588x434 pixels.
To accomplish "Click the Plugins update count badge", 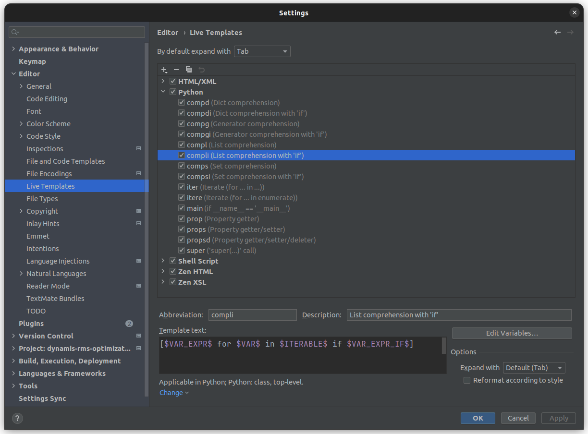I will 129,324.
